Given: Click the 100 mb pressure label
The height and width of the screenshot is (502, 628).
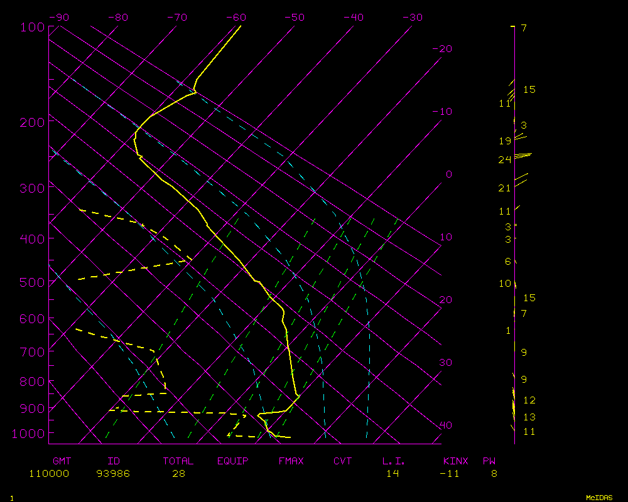Looking at the screenshot, I should pos(31,27).
